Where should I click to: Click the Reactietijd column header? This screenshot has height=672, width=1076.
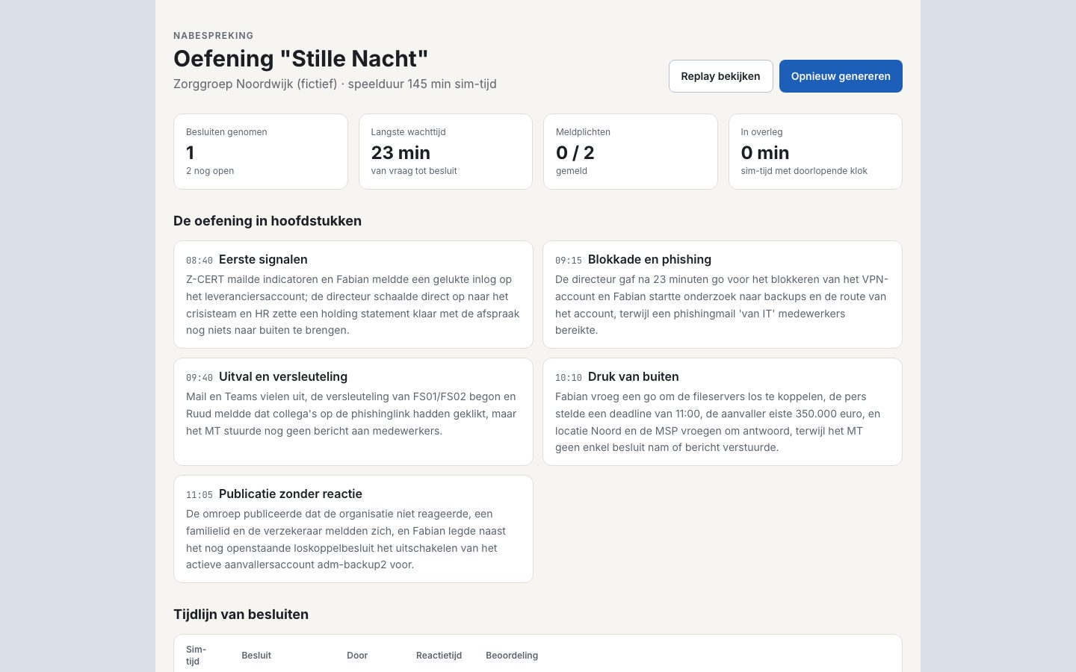tap(439, 656)
